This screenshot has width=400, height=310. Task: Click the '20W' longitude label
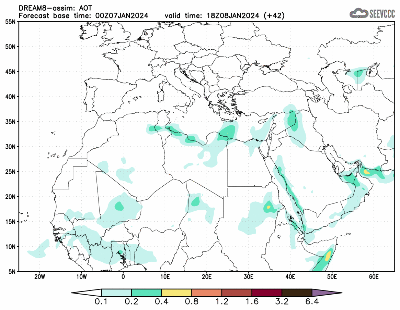pos(39,277)
